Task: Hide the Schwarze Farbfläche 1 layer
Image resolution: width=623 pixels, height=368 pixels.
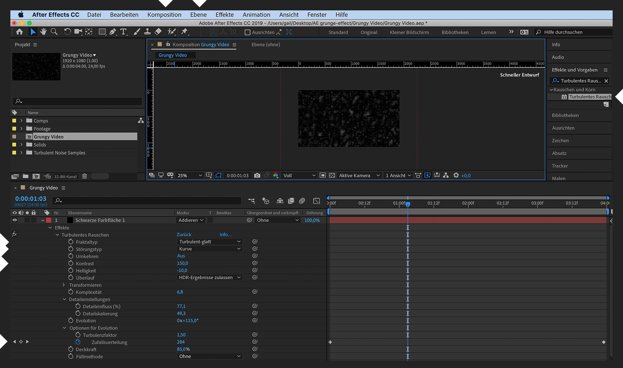Action: [15, 220]
